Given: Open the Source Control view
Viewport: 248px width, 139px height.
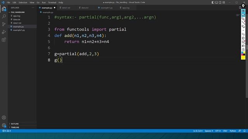Looking at the screenshot, I should pos(4,24).
